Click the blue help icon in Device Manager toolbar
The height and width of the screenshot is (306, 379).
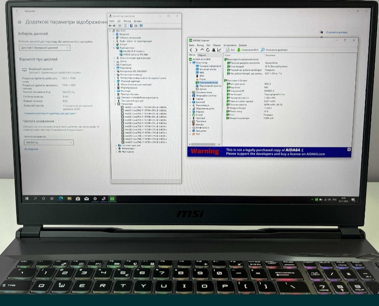[131, 26]
